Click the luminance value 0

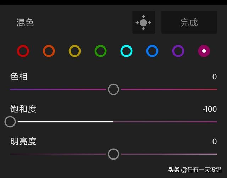(215, 141)
